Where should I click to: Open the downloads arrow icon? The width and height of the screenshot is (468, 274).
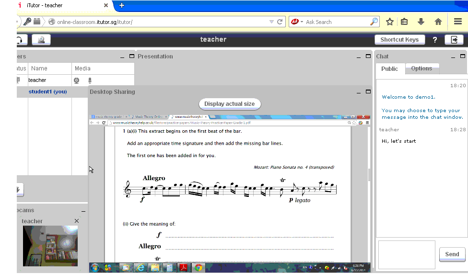click(421, 22)
